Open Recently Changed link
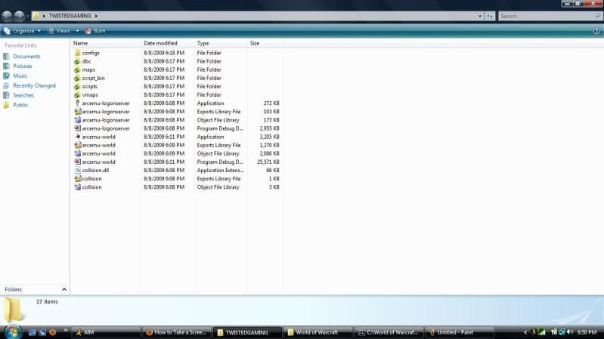604x339 pixels. click(x=34, y=85)
